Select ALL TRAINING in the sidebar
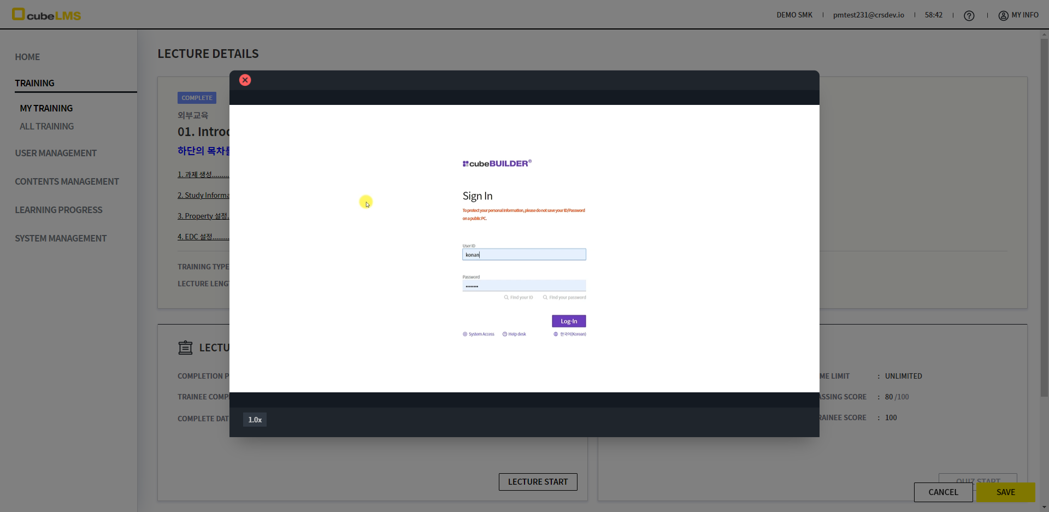The height and width of the screenshot is (512, 1049). [46, 127]
